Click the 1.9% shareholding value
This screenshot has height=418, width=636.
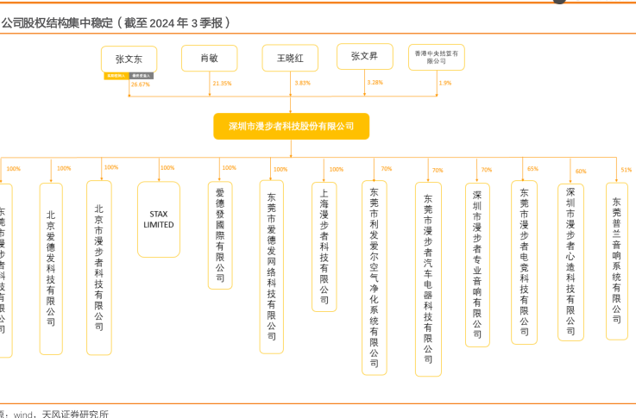click(445, 83)
